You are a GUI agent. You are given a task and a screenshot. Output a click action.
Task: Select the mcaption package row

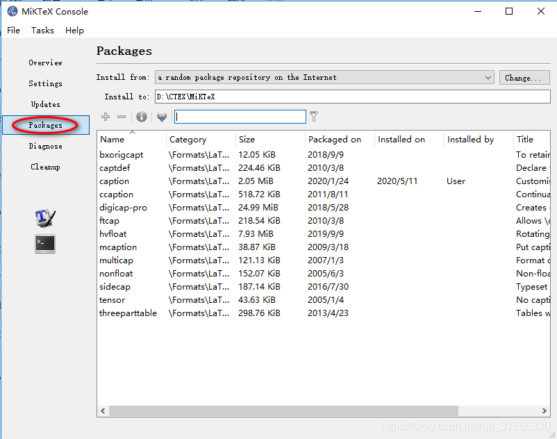324,247
